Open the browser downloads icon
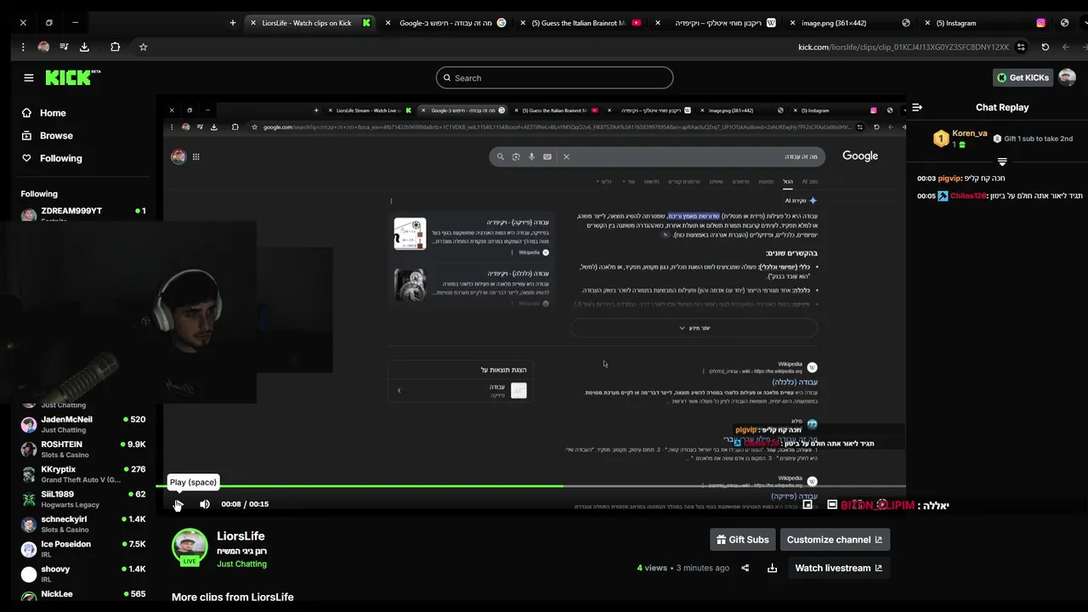The width and height of the screenshot is (1088, 612). tap(84, 47)
